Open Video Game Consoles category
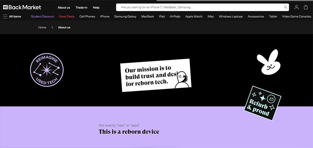313x148 pixels. (x=297, y=16)
